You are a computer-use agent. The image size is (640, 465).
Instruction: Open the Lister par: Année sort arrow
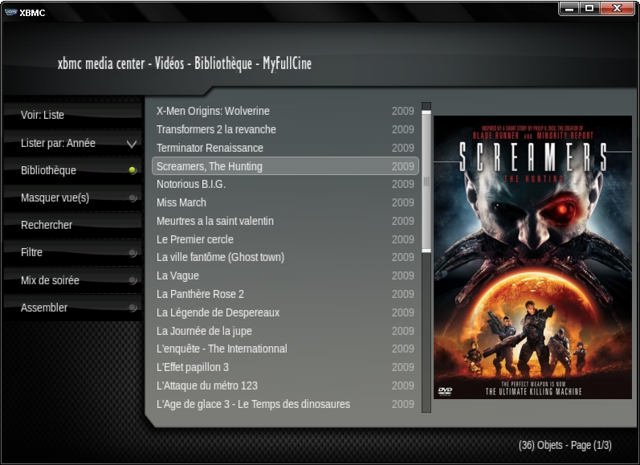pyautogui.click(x=132, y=144)
